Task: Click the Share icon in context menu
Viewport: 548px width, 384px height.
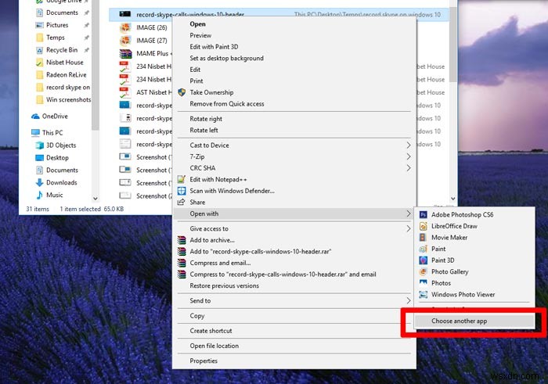Action: coord(182,202)
